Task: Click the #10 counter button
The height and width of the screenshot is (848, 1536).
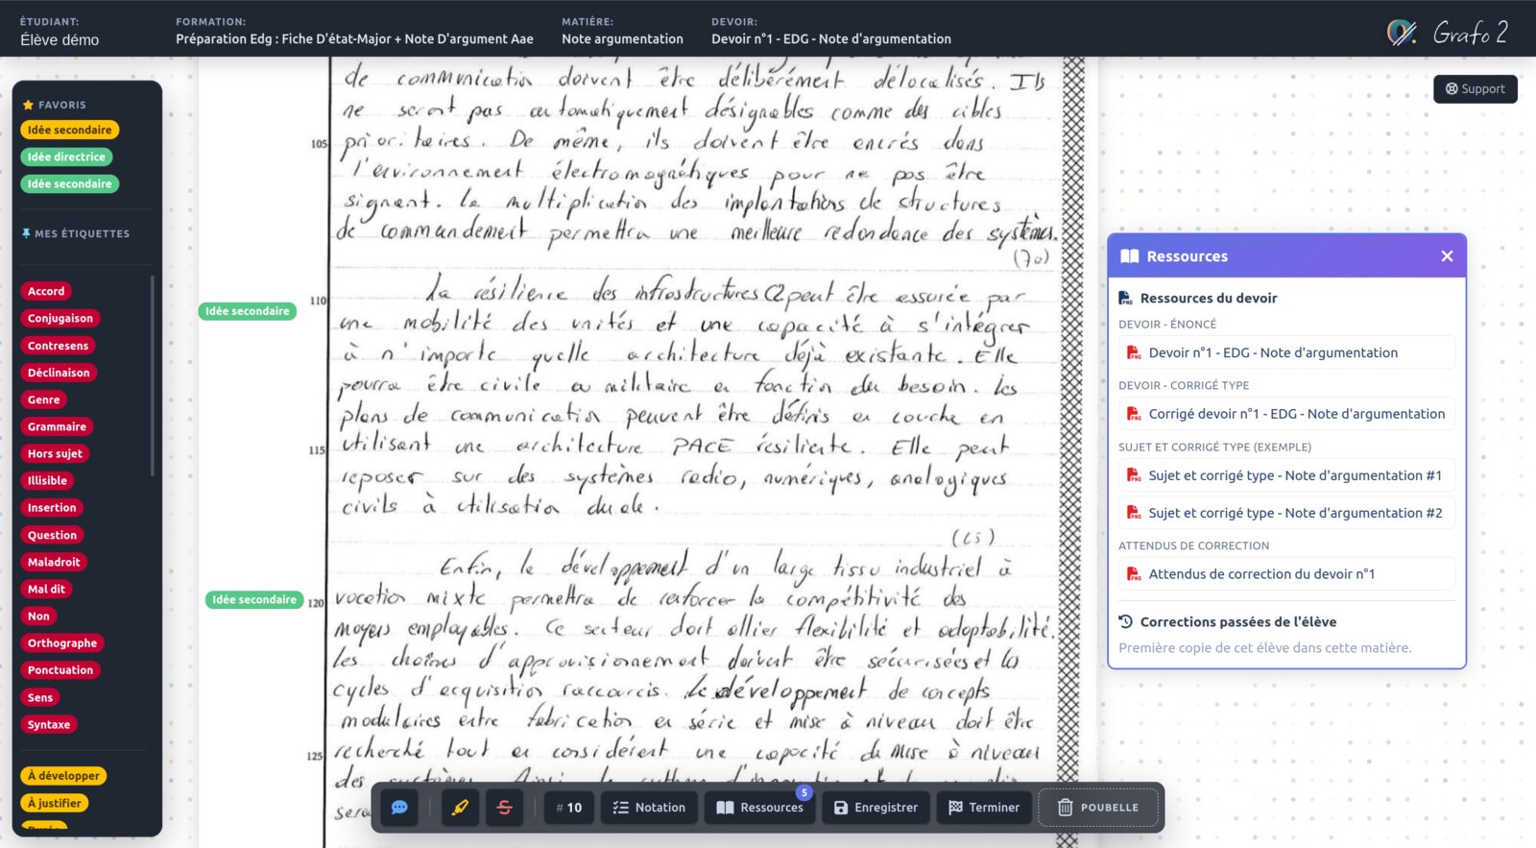Action: (569, 808)
